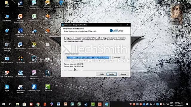
Task: Click the OpenOffice installer taskbar icon
Action: pyautogui.click(x=107, y=104)
